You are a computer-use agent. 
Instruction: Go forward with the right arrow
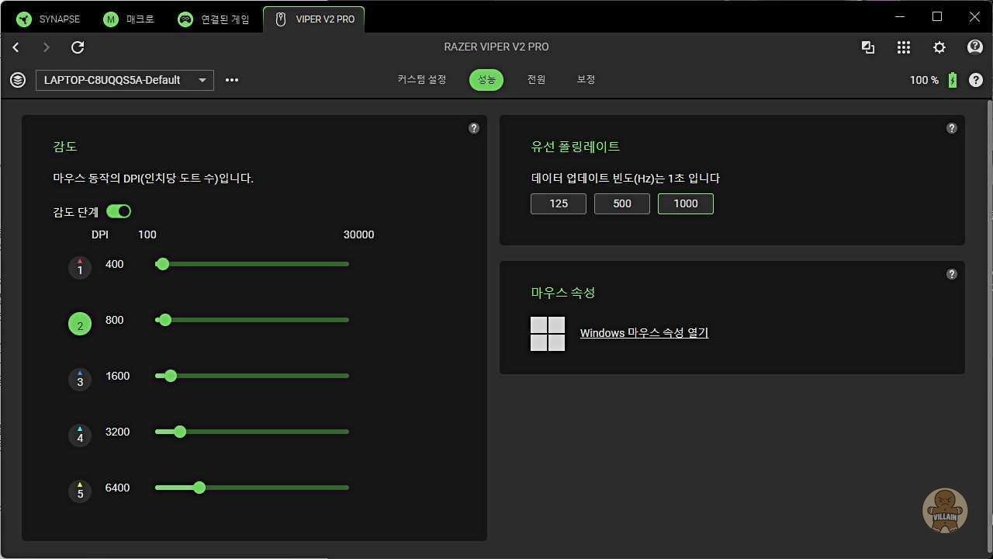(x=47, y=47)
